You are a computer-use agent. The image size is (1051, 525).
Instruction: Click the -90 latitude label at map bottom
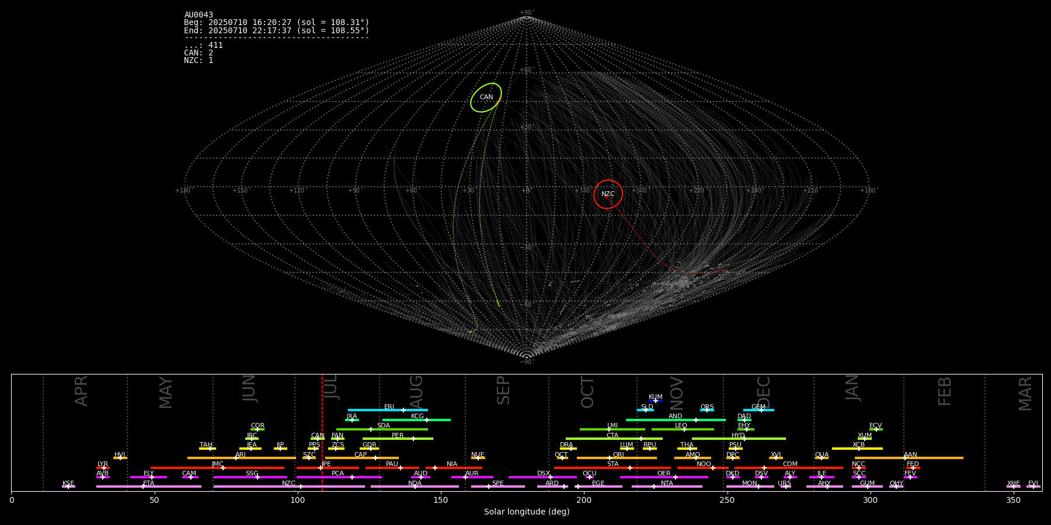[526, 362]
